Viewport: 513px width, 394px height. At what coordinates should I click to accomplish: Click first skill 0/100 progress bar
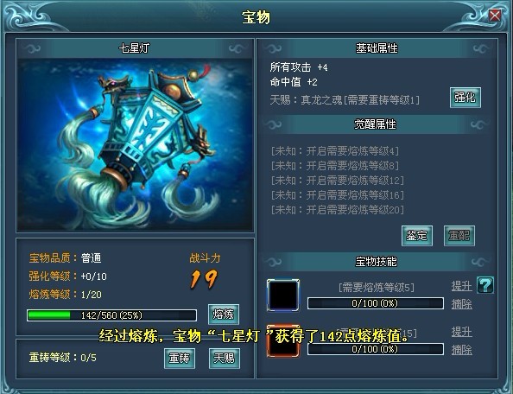[x=376, y=303]
